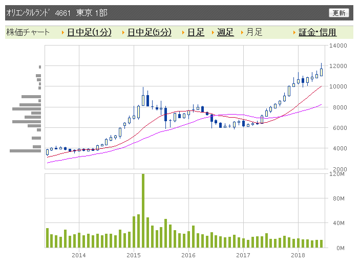Viewport: 360px width, 268px height.
Task: Click the 6000 price axis label
Action: pos(340,128)
